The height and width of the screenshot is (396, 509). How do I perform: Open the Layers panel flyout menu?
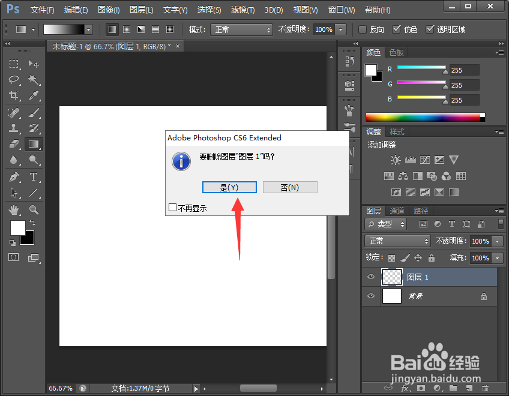coord(499,211)
